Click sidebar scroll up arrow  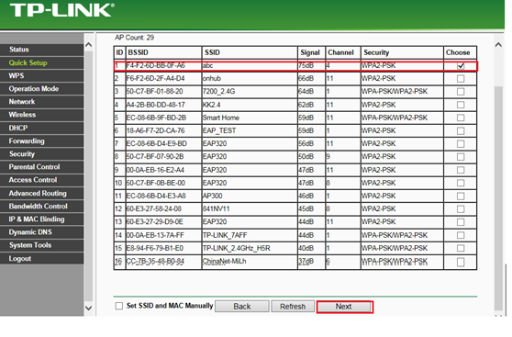coord(88,45)
